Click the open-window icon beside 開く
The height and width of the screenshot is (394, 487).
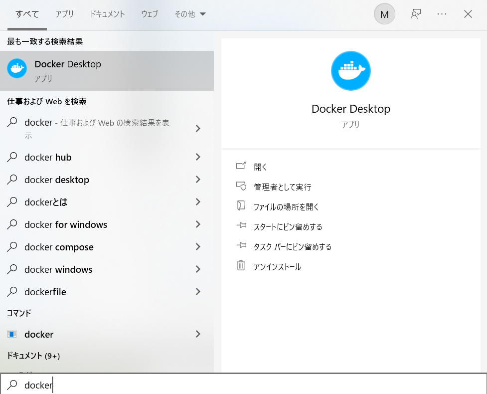click(x=241, y=166)
